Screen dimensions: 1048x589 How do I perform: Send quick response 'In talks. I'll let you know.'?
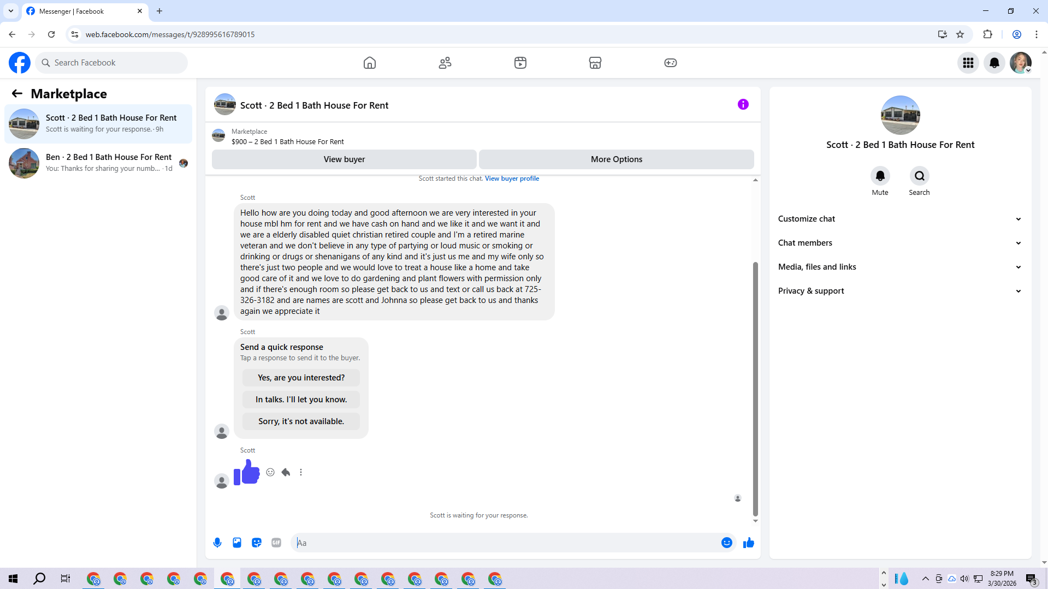(x=301, y=400)
